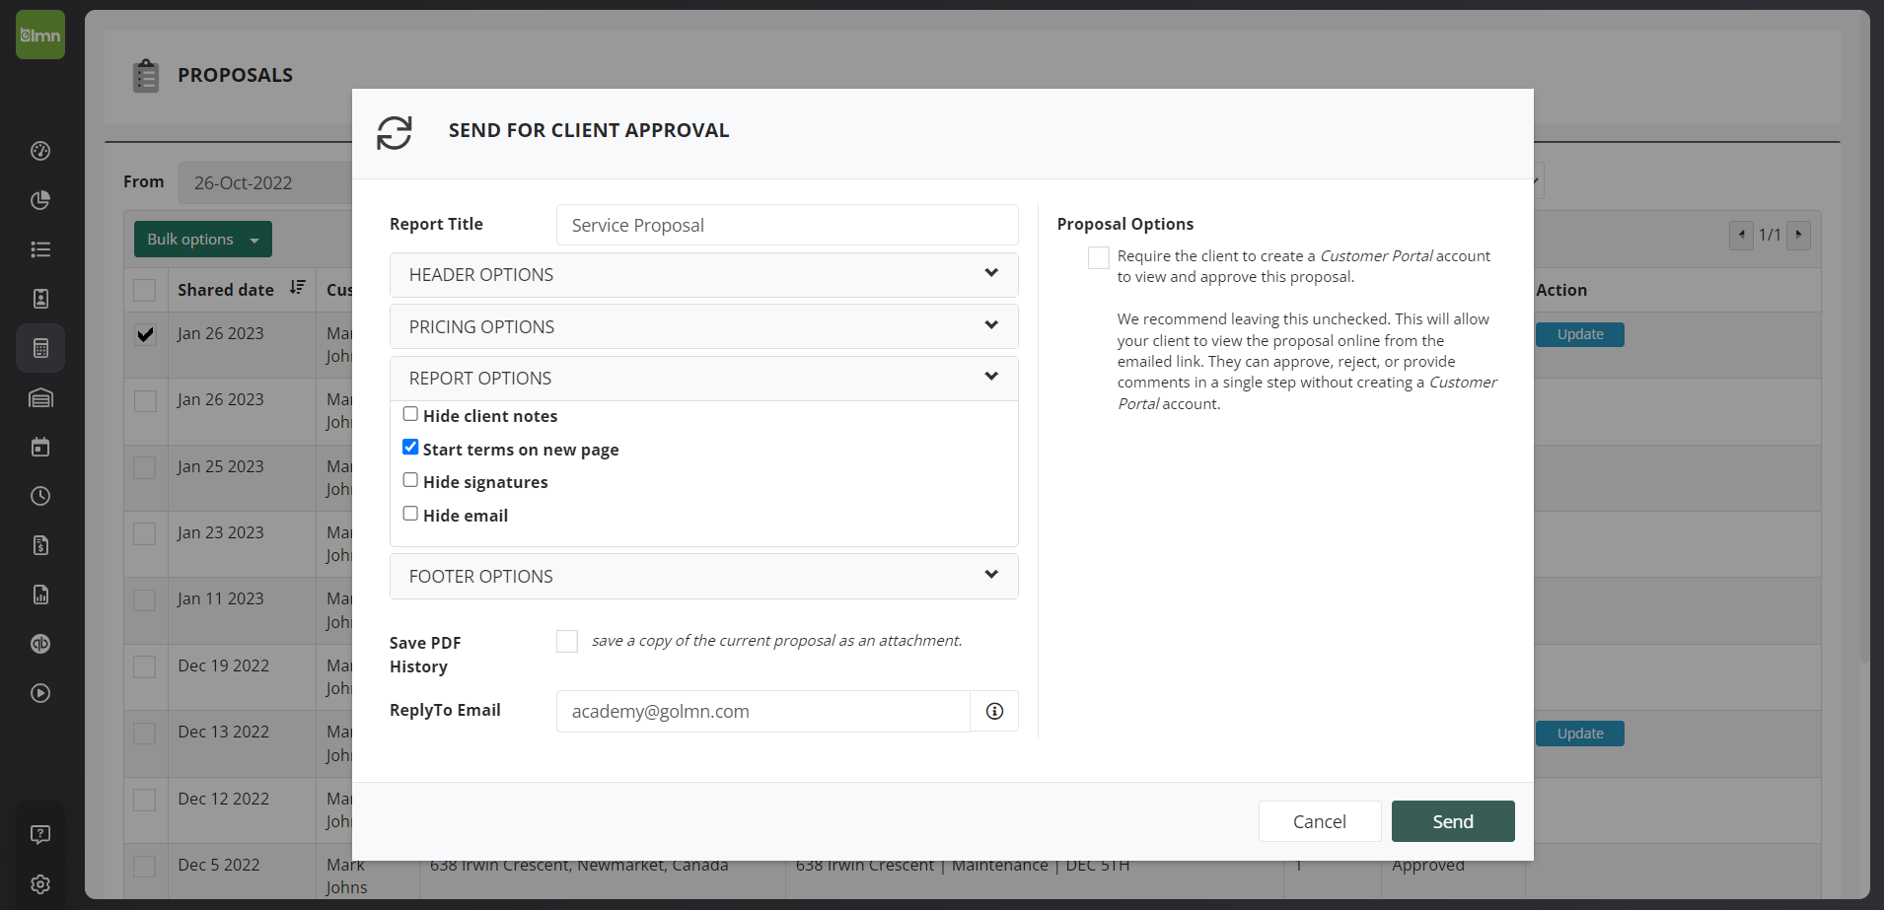The image size is (1884, 910).
Task: Enable Save PDF History checkbox
Action: [567, 642]
